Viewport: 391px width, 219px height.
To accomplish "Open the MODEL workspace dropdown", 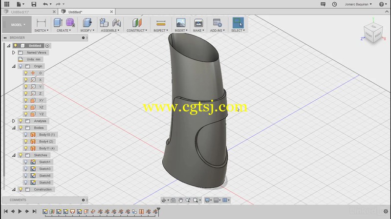I will tap(17, 25).
